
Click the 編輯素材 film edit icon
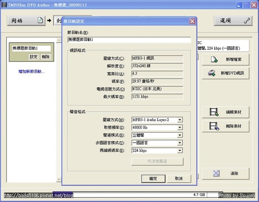pyautogui.click(x=214, y=112)
